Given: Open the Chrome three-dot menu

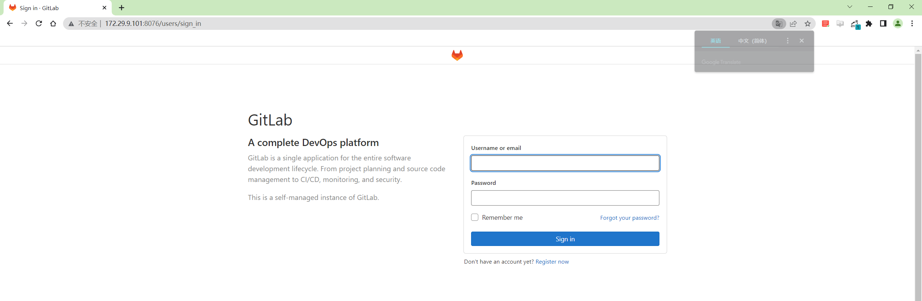Looking at the screenshot, I should tap(912, 24).
